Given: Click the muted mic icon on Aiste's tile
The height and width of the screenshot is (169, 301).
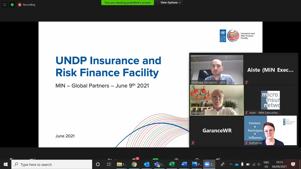Looking at the screenshot, I should tap(247, 82).
